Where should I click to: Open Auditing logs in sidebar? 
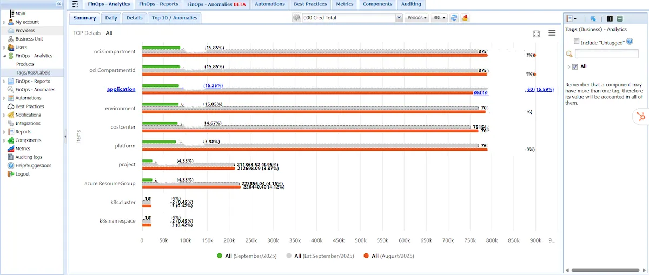pos(29,157)
